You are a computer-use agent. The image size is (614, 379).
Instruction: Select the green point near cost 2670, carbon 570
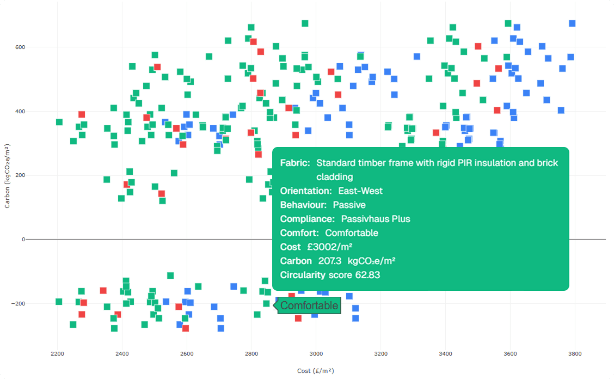click(x=209, y=57)
